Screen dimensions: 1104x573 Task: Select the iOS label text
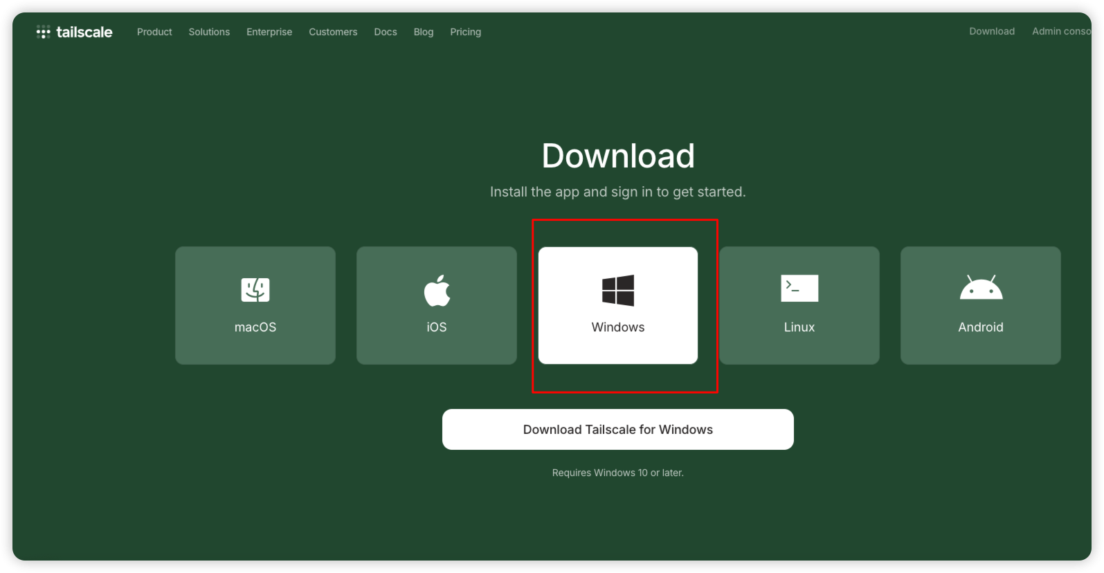point(437,327)
